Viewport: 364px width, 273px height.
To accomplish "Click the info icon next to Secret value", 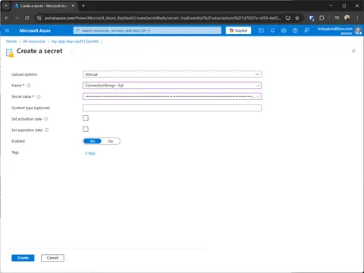I will point(39,96).
